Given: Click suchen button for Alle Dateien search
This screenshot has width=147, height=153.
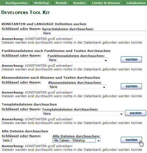Looking at the screenshot, I should (131, 140).
